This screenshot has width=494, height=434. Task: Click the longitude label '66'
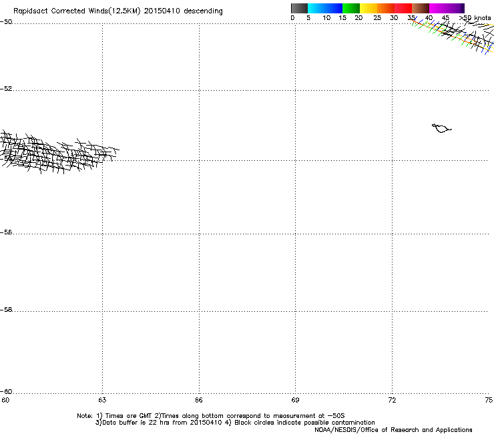(199, 400)
